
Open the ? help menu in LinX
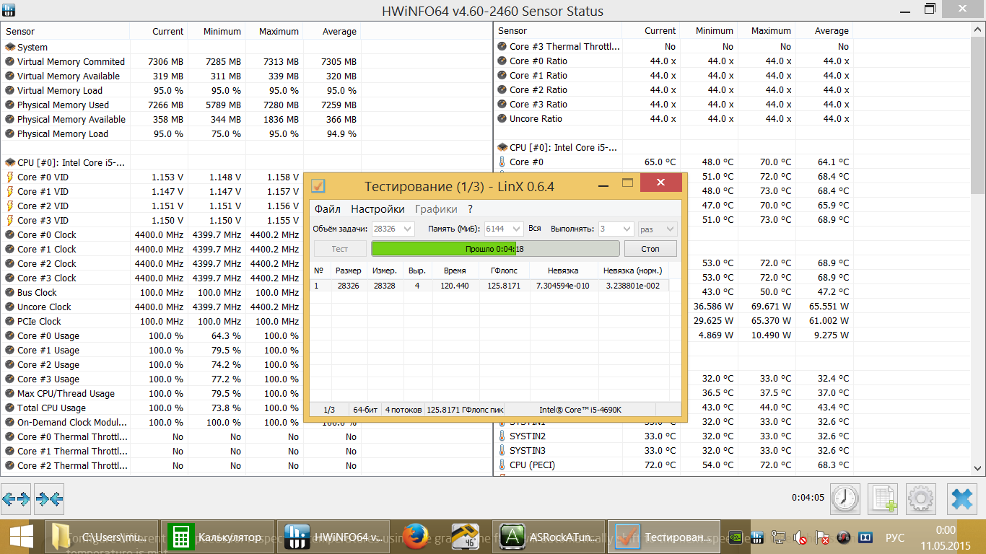470,209
